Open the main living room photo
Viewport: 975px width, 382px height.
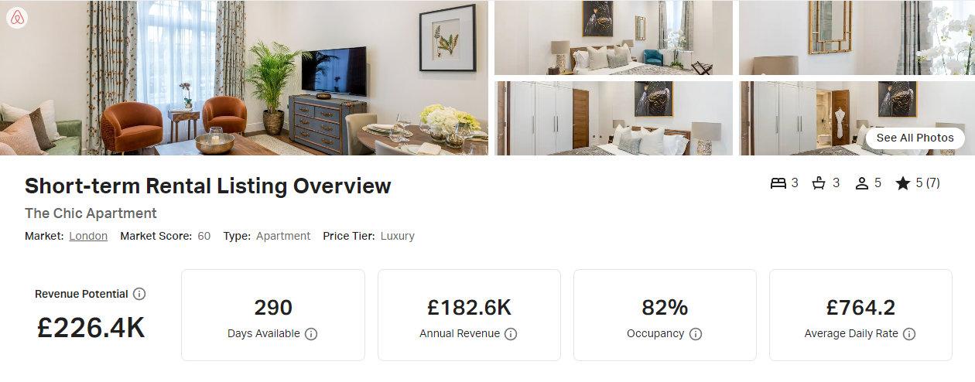click(x=244, y=77)
